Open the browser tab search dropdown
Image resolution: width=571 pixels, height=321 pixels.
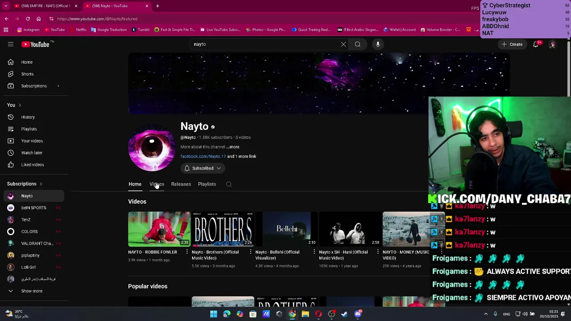6,6
